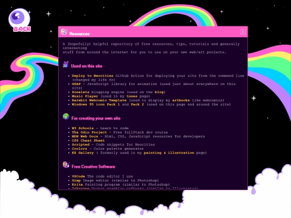
Task: Open the Music Player link
Action: (x=85, y=96)
